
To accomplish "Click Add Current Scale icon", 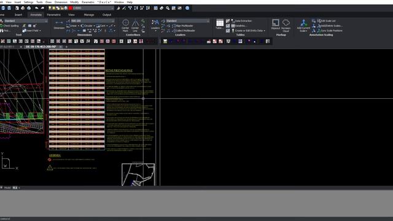I will pos(303,25).
